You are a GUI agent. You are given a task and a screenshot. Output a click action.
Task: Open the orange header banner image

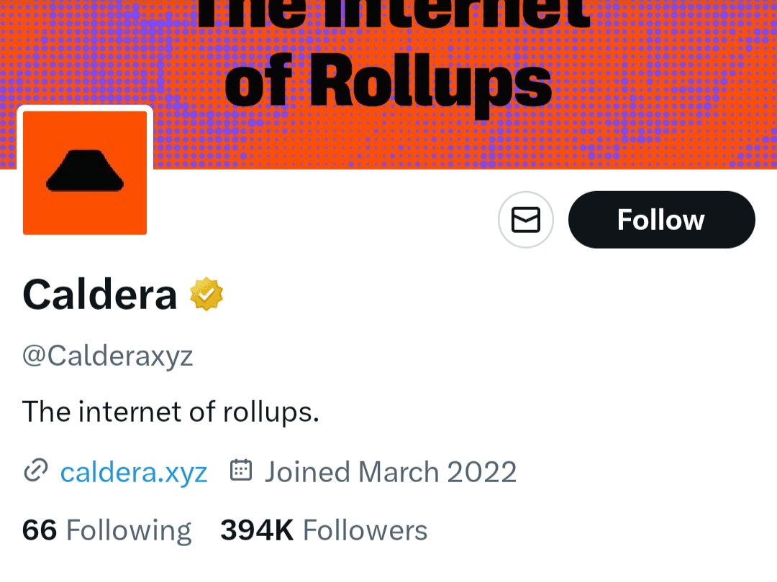tap(388, 84)
